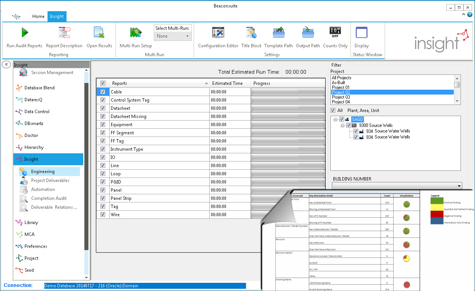Screen dimensions: 475x291
Task: Open the Seed module icon
Action: 19,270
